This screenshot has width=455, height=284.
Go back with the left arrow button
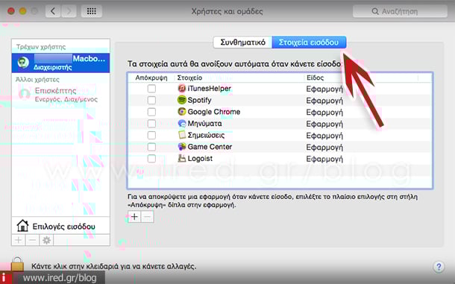pyautogui.click(x=53, y=11)
